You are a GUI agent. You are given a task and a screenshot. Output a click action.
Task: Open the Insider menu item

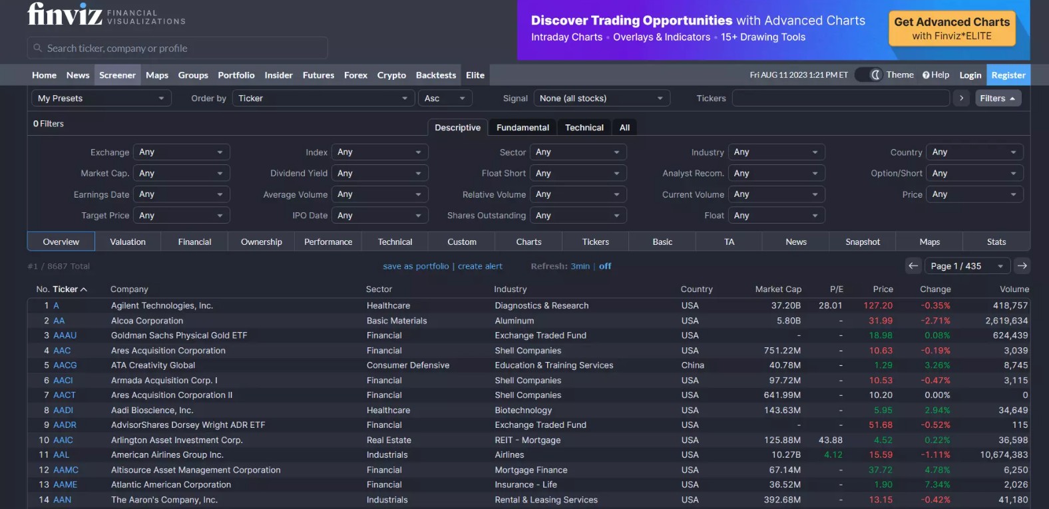(x=278, y=75)
